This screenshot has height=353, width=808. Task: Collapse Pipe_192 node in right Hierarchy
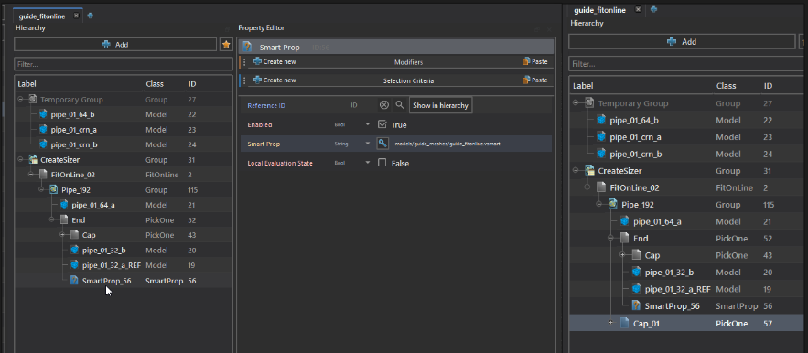[599, 205]
